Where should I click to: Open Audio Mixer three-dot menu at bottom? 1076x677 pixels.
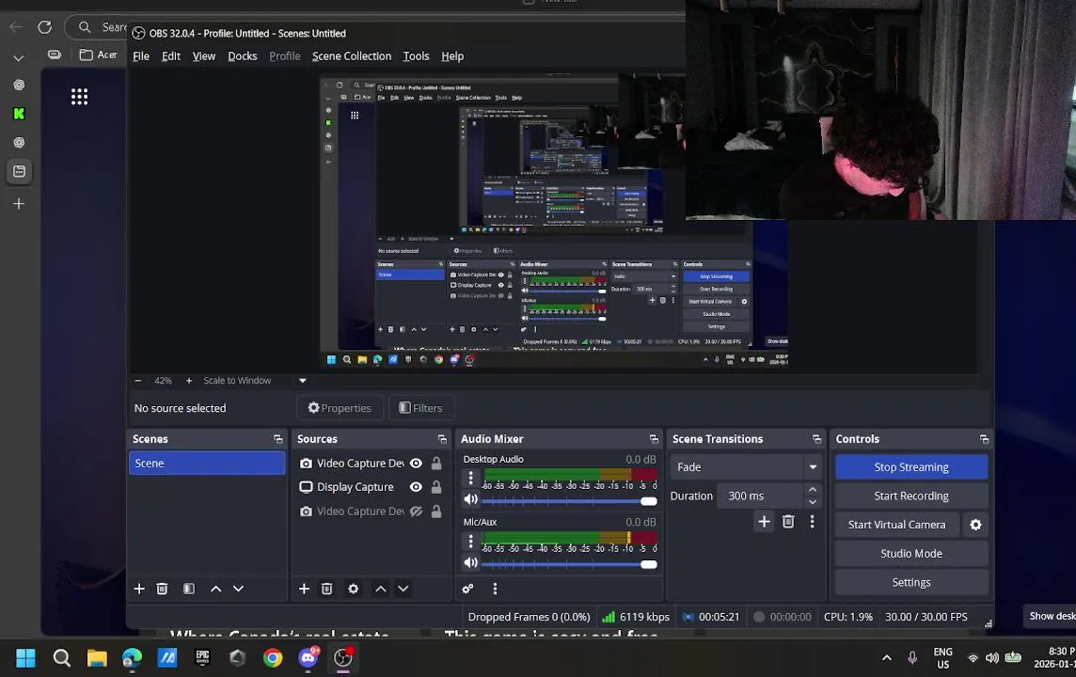click(495, 589)
